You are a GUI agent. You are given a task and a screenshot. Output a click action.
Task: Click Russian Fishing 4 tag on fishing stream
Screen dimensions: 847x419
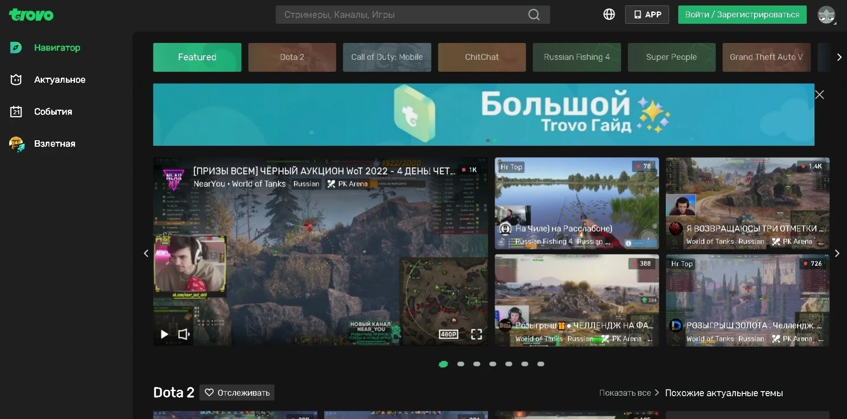coord(544,241)
